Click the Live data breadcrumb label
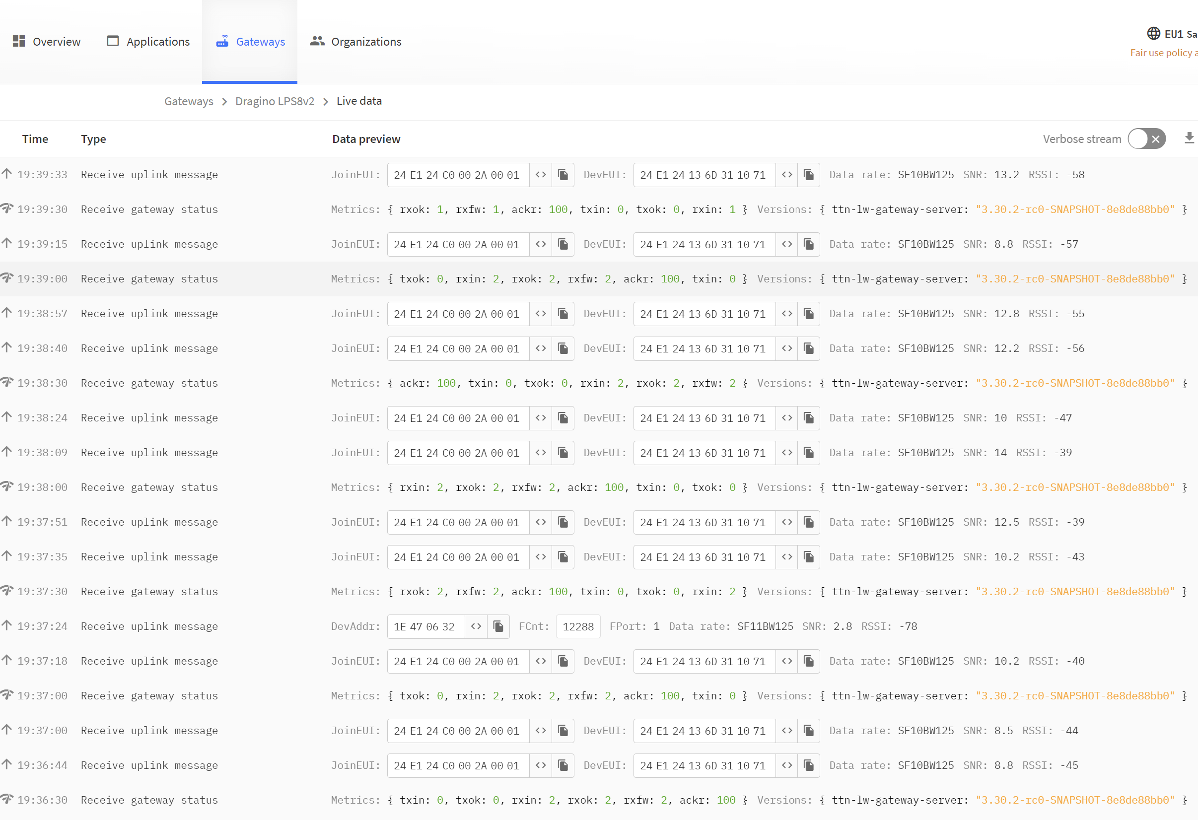 [x=359, y=100]
